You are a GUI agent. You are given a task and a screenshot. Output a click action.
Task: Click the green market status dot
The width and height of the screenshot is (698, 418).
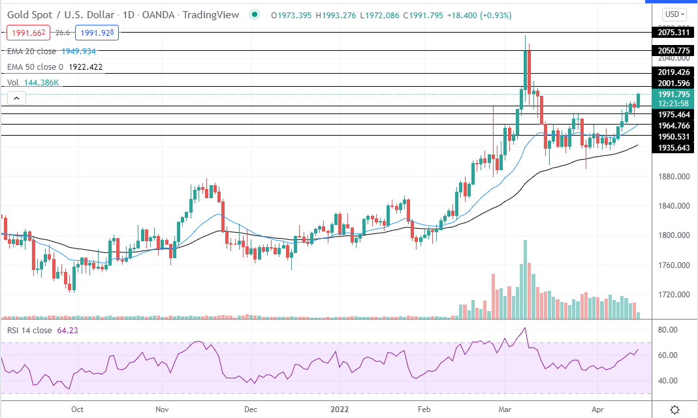255,15
